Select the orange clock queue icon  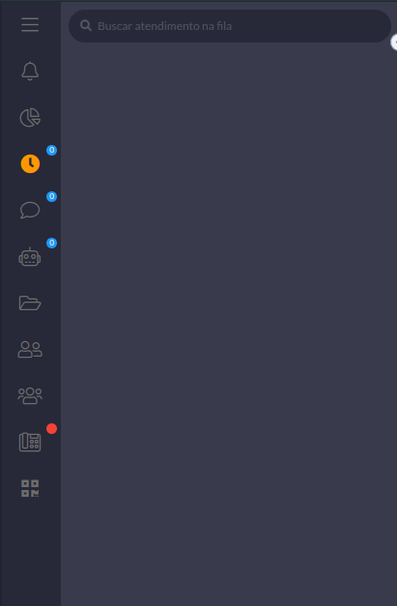(x=30, y=164)
